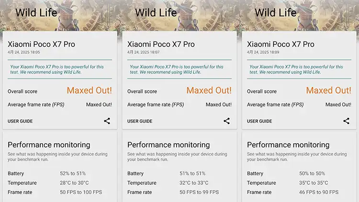Share the 18:07 benchmark result
The image size is (359, 202).
pos(226,121)
